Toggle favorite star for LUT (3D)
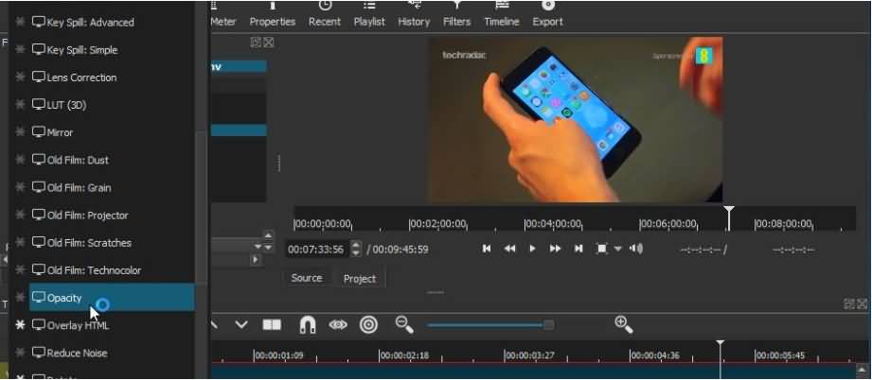This screenshot has width=872, height=380. (x=20, y=105)
